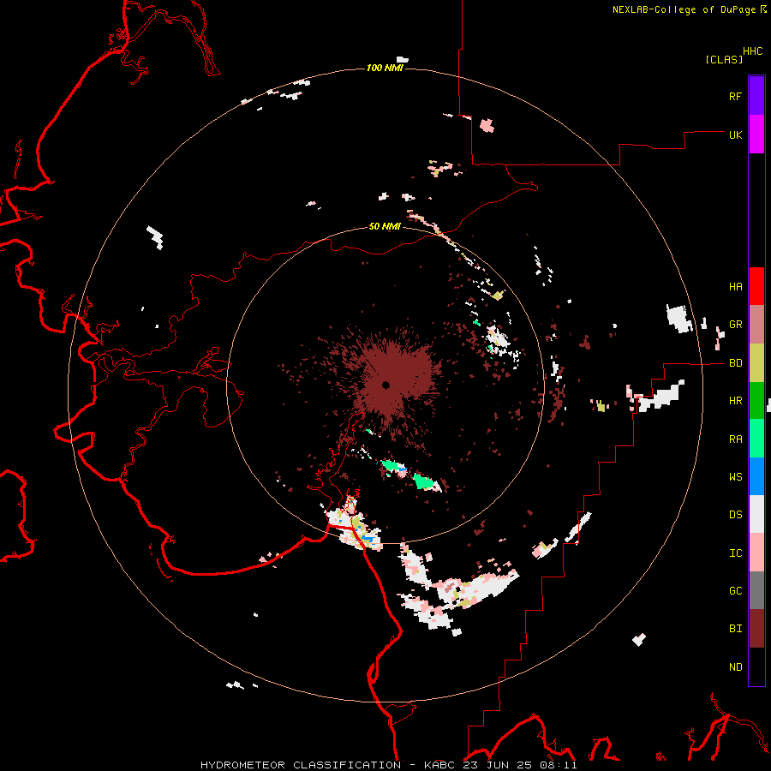Click the red HA color swatch

(x=756, y=286)
